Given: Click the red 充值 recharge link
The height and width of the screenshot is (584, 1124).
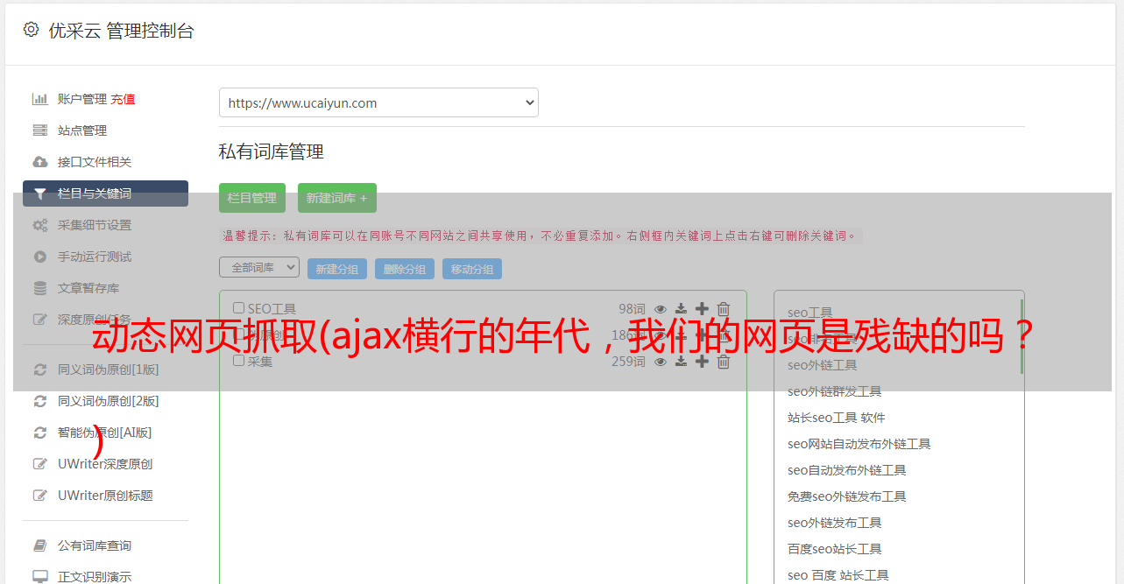Looking at the screenshot, I should pyautogui.click(x=123, y=99).
